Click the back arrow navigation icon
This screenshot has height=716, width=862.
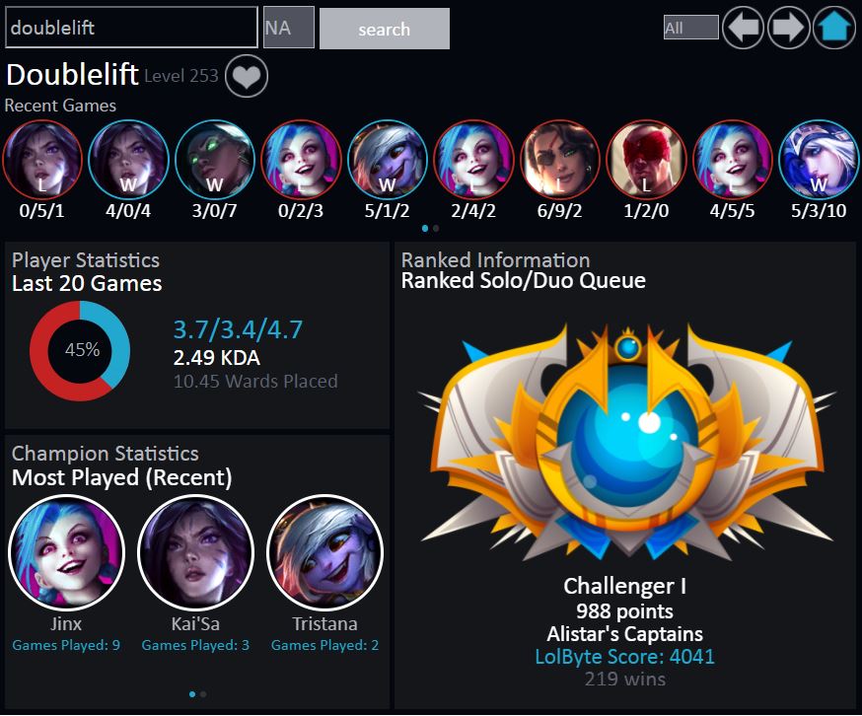pos(743,28)
